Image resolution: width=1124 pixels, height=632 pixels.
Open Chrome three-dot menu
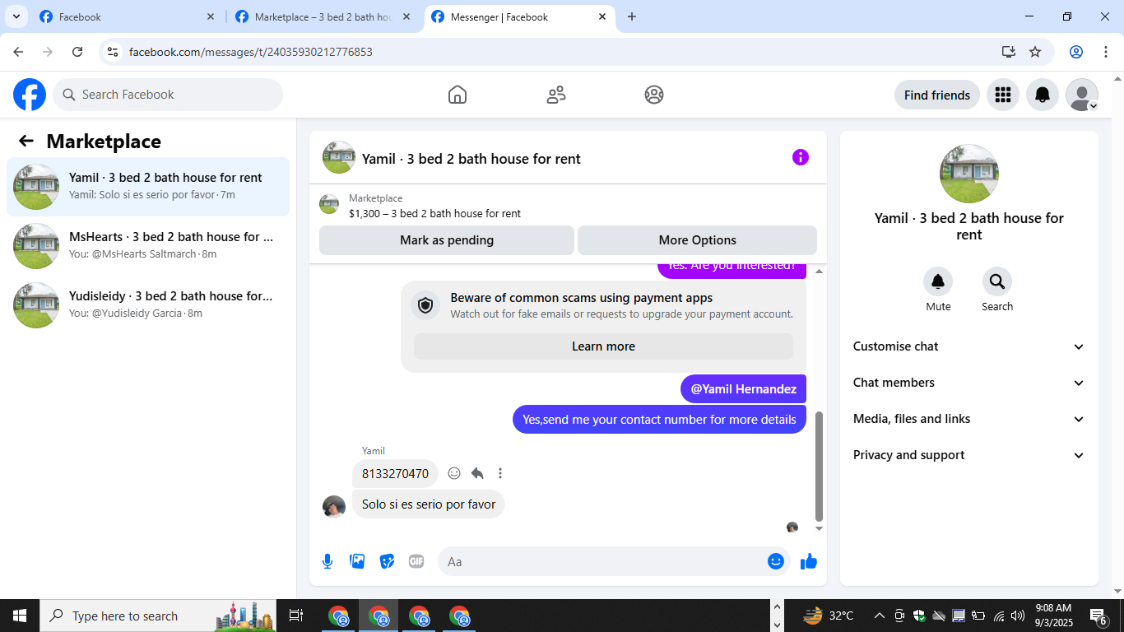(x=1106, y=52)
